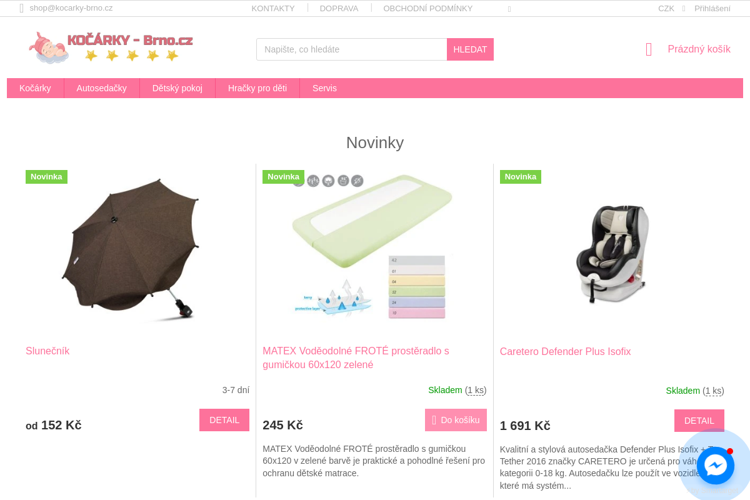The height and width of the screenshot is (500, 750).
Task: Click the small icon beside Obchodní podmínky
Action: point(509,9)
